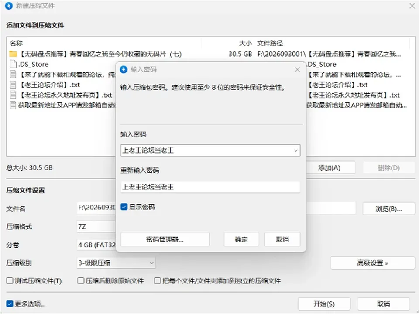Open 高级设置 » advanced settings
This screenshot has height=314, width=419.
coord(372,263)
